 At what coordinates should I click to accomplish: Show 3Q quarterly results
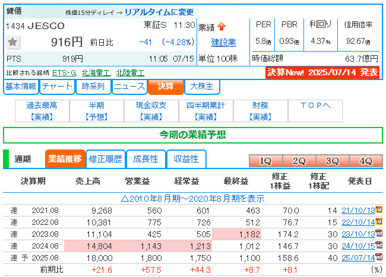[333, 161]
